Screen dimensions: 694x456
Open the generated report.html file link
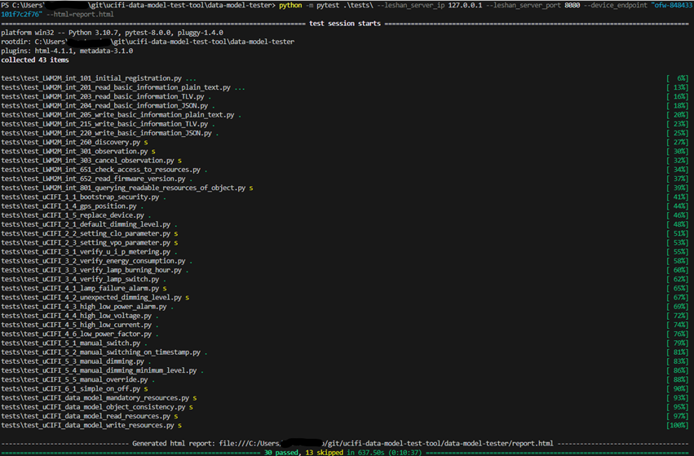coord(386,444)
